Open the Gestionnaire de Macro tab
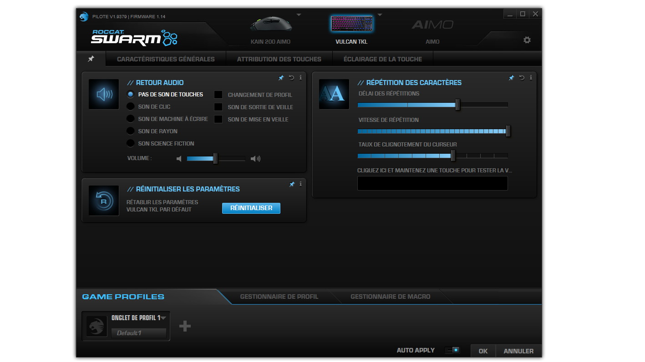The height and width of the screenshot is (362, 645). pos(390,296)
